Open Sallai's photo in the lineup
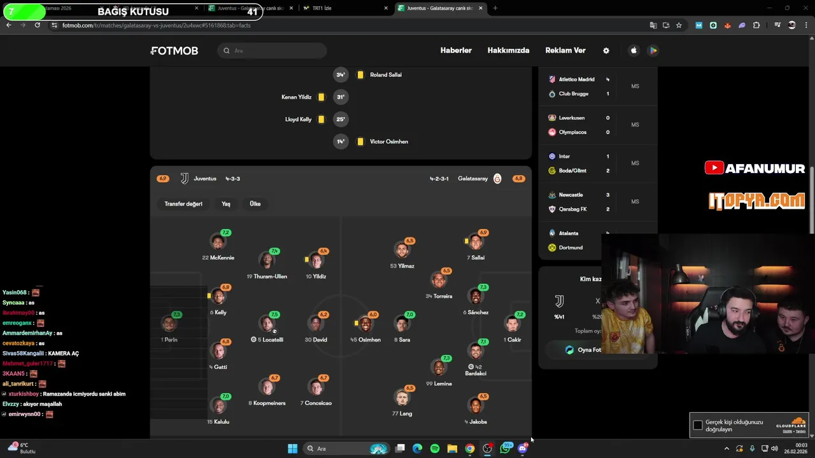The height and width of the screenshot is (458, 815). pyautogui.click(x=476, y=242)
